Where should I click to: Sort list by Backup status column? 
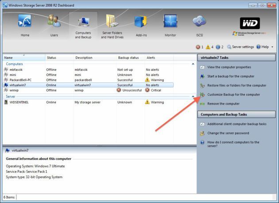click(x=131, y=58)
